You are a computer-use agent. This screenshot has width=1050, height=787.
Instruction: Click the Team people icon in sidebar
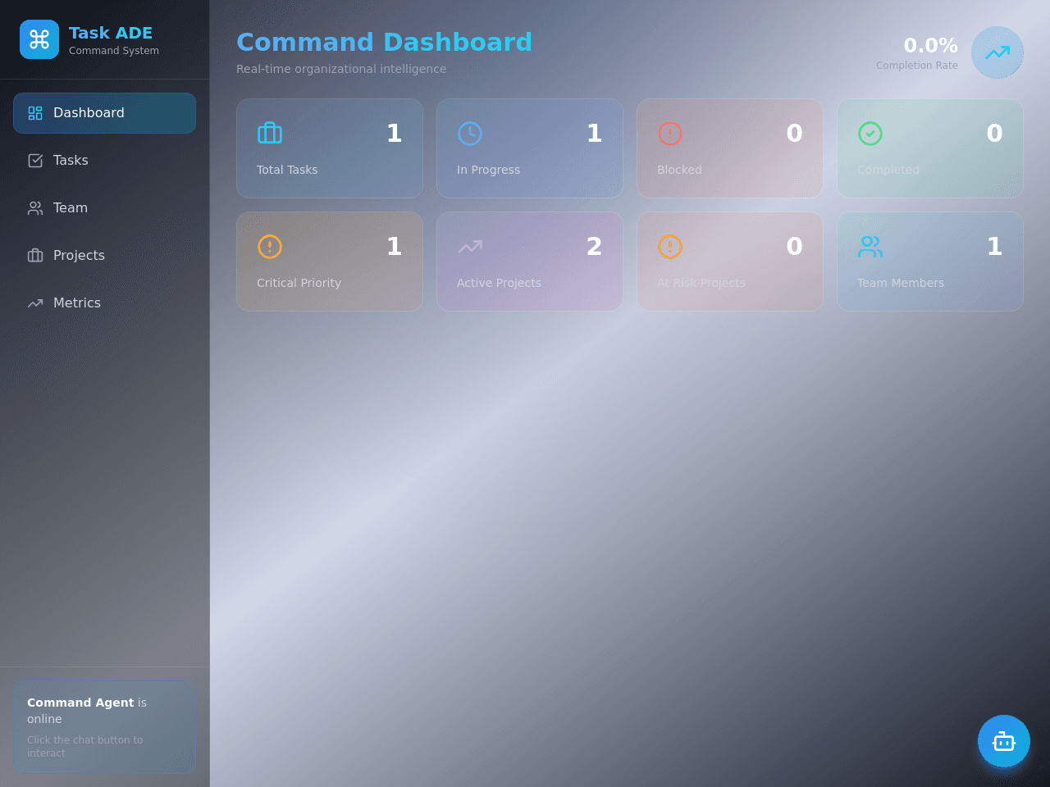(35, 208)
